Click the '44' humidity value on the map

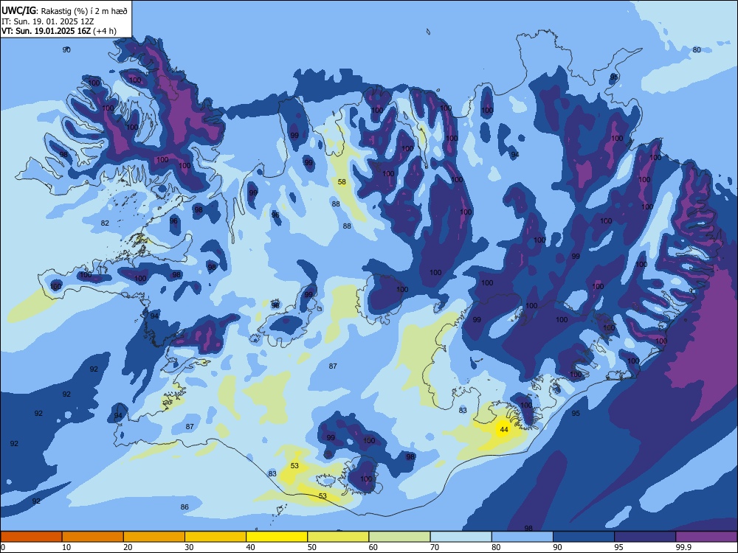coord(504,429)
